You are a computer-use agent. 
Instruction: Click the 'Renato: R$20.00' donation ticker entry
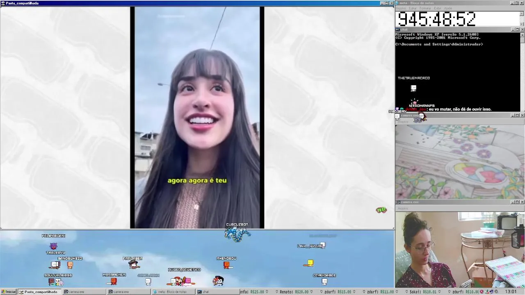click(x=294, y=292)
